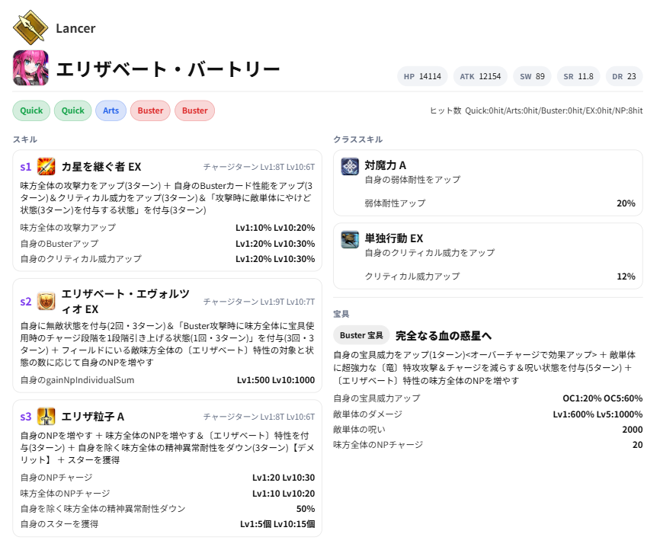Select the Arts card chip
The height and width of the screenshot is (550, 660).
(x=111, y=110)
